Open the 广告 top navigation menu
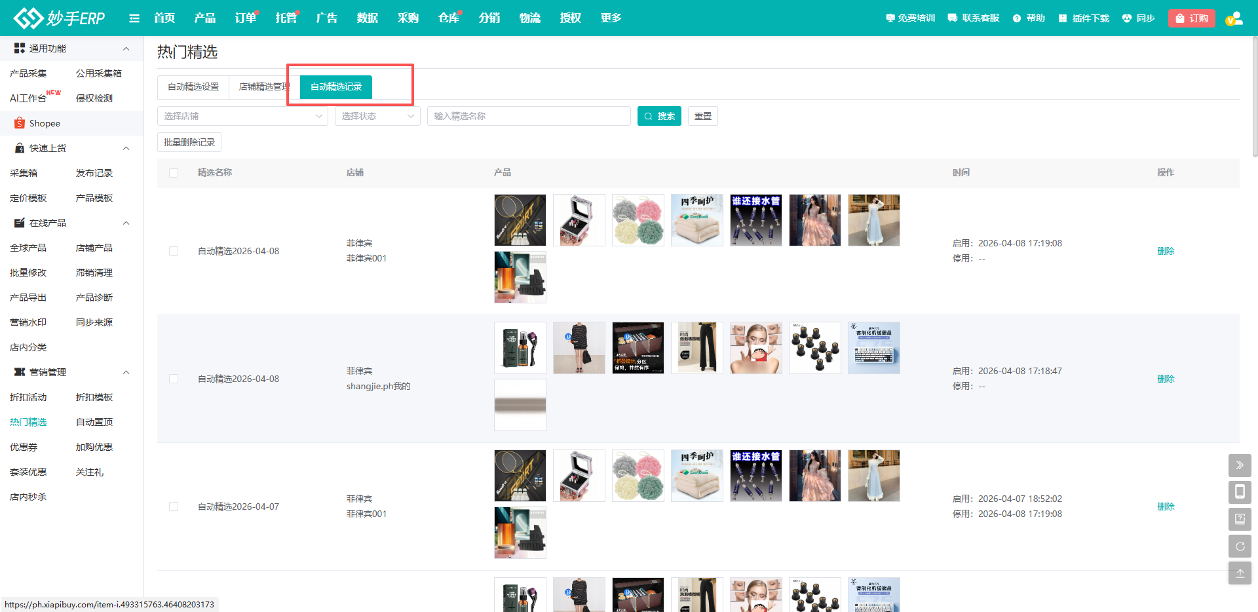This screenshot has height=612, width=1258. point(327,18)
